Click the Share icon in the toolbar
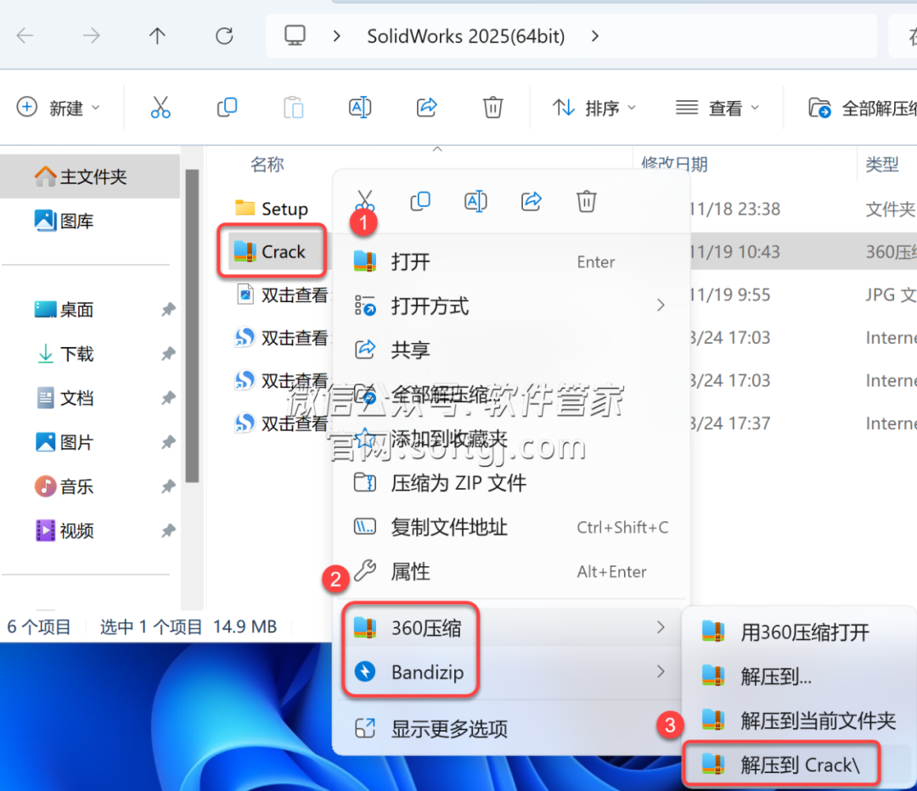The width and height of the screenshot is (917, 791). 426,108
